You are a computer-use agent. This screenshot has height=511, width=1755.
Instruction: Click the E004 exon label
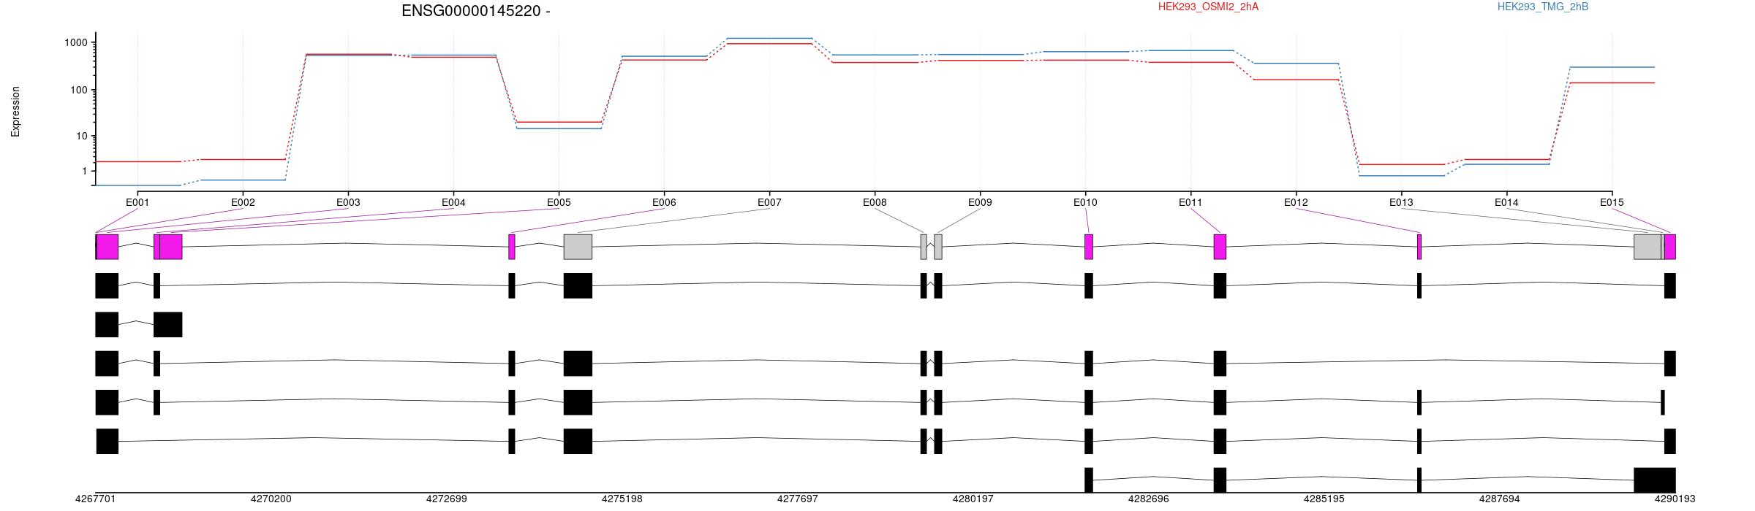click(453, 202)
